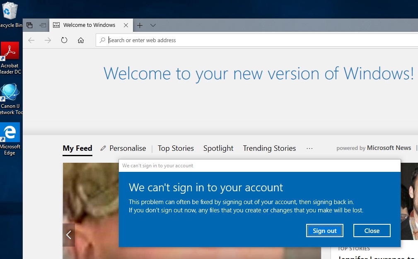Screen dimensions: 418x259
Task: Switch to Trending Stories tab
Action: (269, 148)
